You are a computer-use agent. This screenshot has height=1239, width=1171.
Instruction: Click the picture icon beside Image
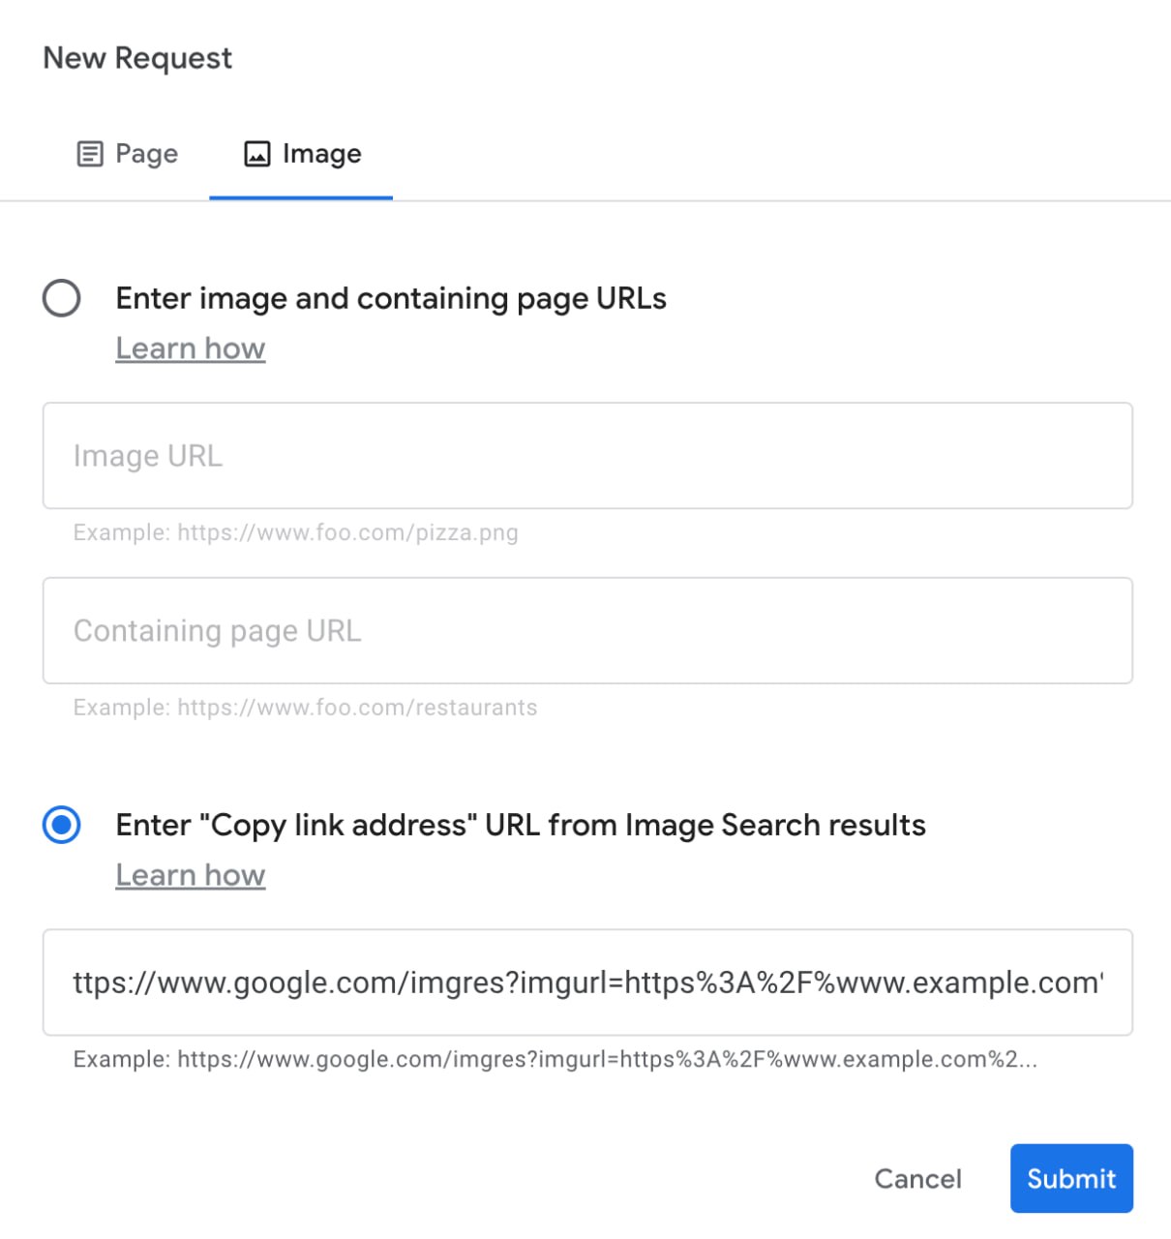(256, 153)
